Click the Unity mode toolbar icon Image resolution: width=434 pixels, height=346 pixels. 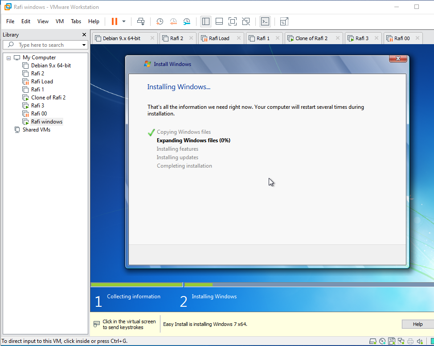(246, 21)
